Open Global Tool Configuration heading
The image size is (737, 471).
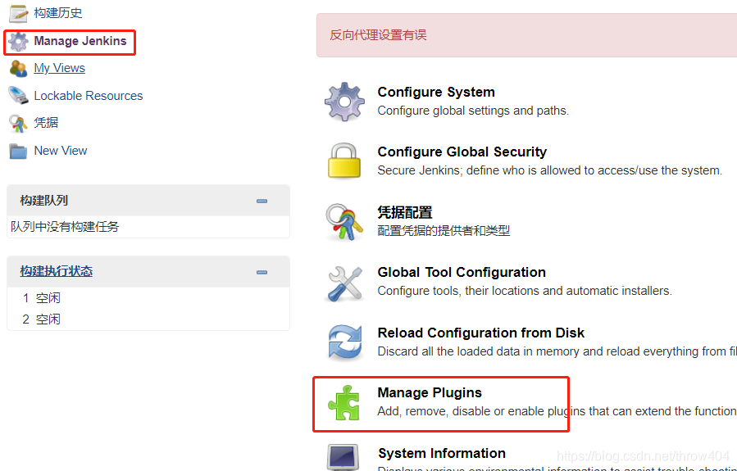pyautogui.click(x=462, y=273)
